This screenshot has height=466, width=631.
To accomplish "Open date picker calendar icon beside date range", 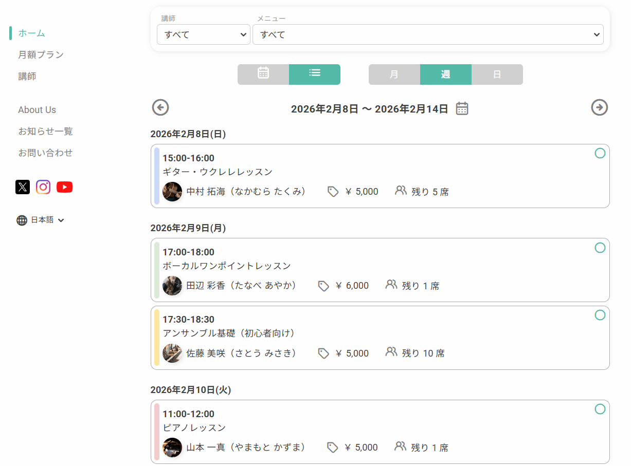I will 462,108.
